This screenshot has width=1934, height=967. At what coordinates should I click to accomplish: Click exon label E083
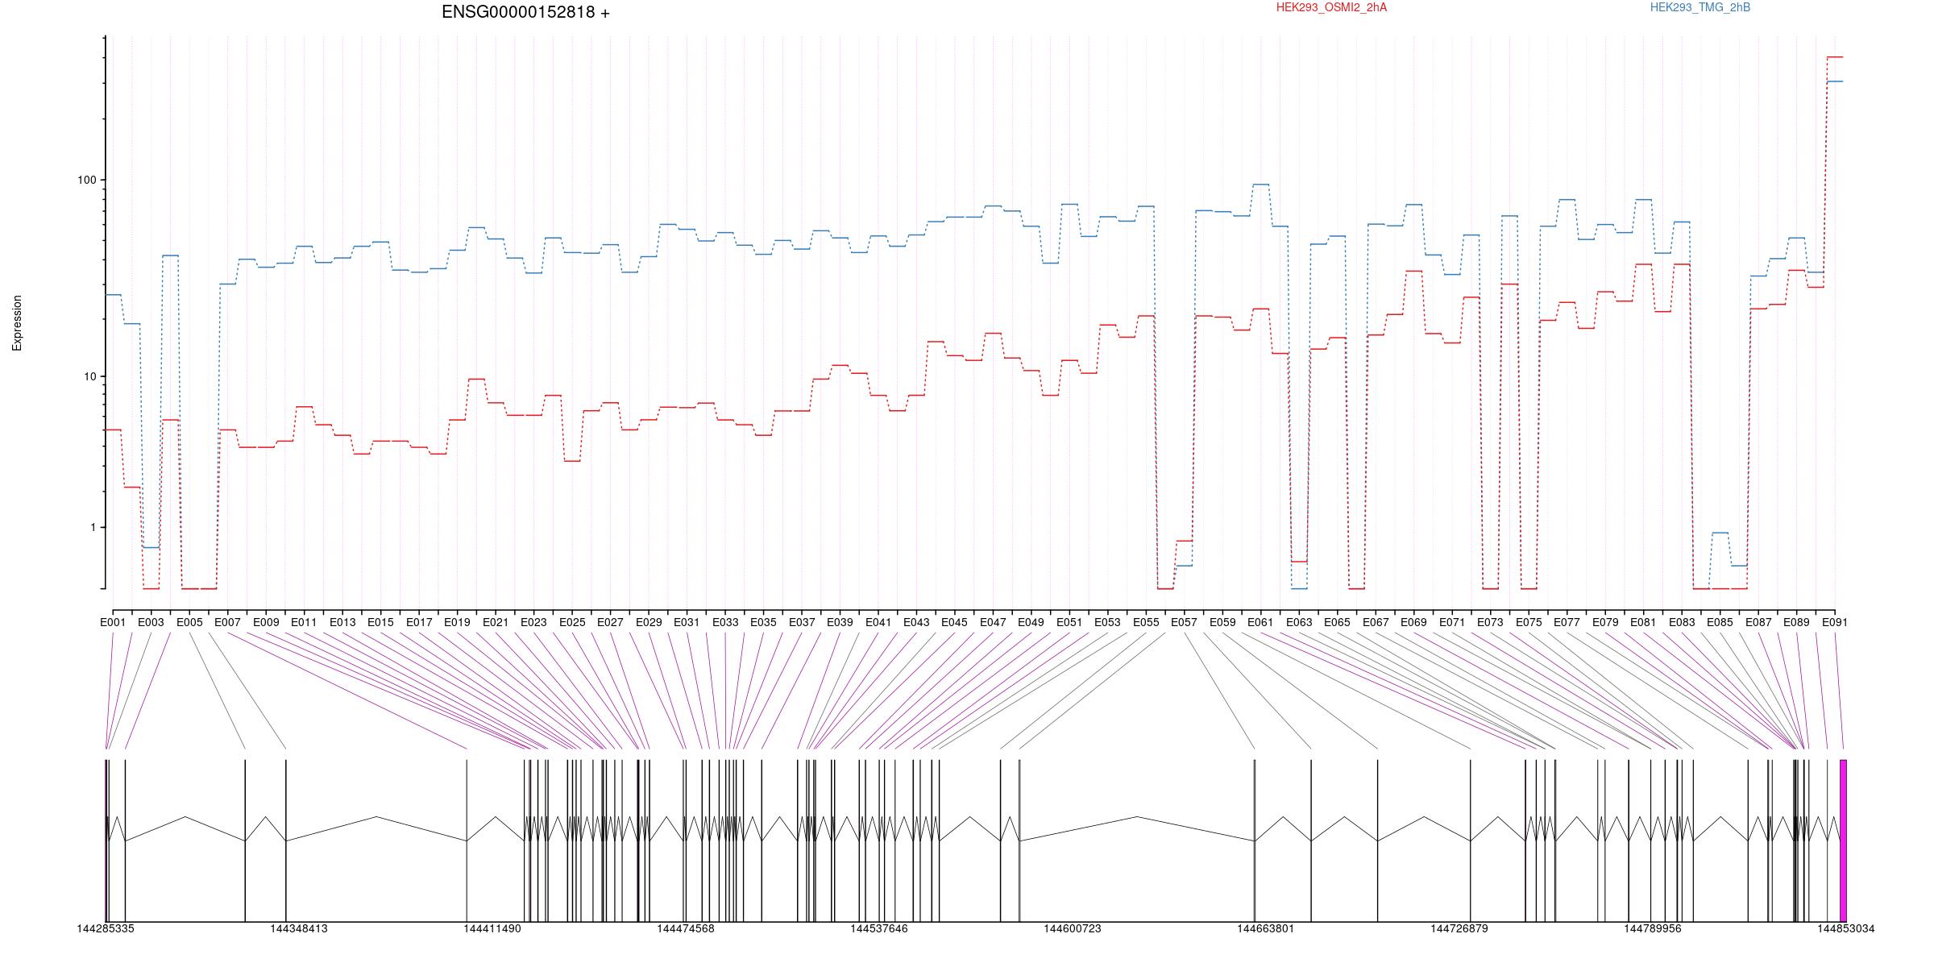click(x=1682, y=622)
